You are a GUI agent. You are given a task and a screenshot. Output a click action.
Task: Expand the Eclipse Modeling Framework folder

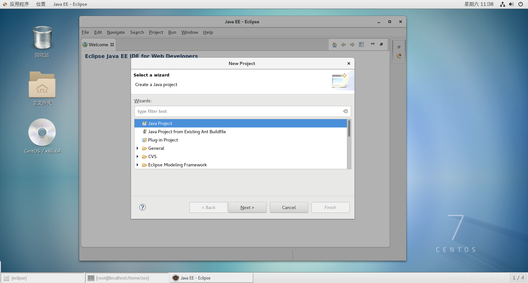137,165
